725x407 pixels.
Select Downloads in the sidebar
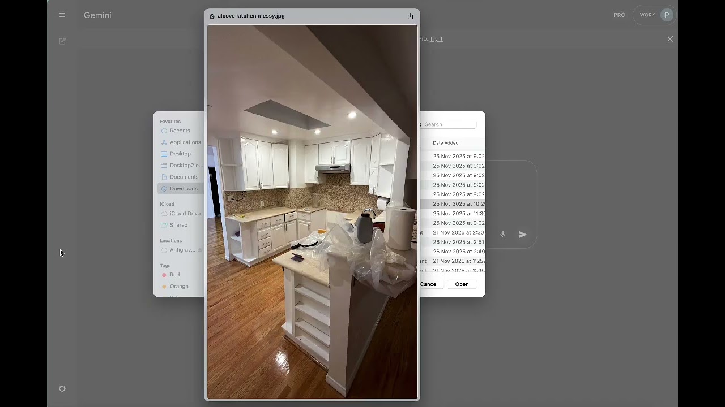[x=180, y=189]
